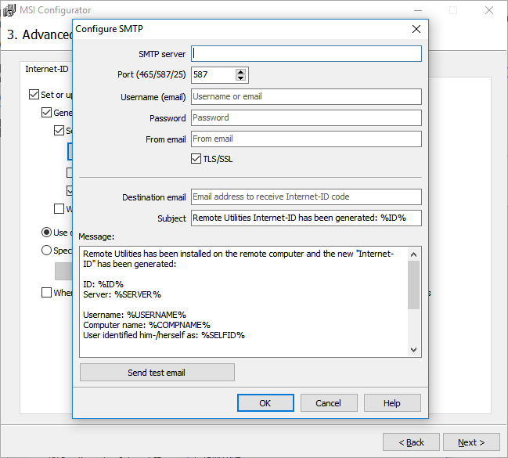The image size is (508, 458).
Task: Increase the port number with up arrow
Action: point(240,71)
